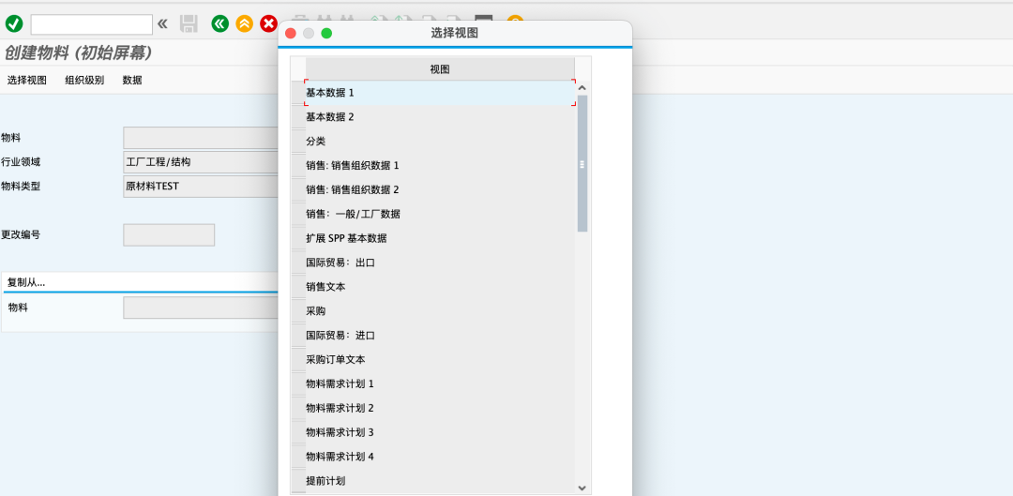Select 扩展 SPP 基本数据 row
This screenshot has width=1013, height=496.
(x=440, y=238)
